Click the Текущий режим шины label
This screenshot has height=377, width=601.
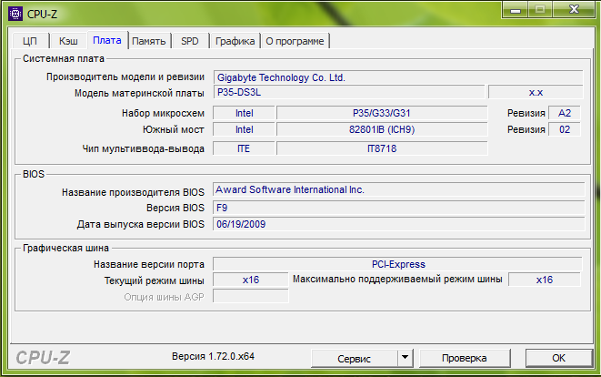click(x=154, y=281)
